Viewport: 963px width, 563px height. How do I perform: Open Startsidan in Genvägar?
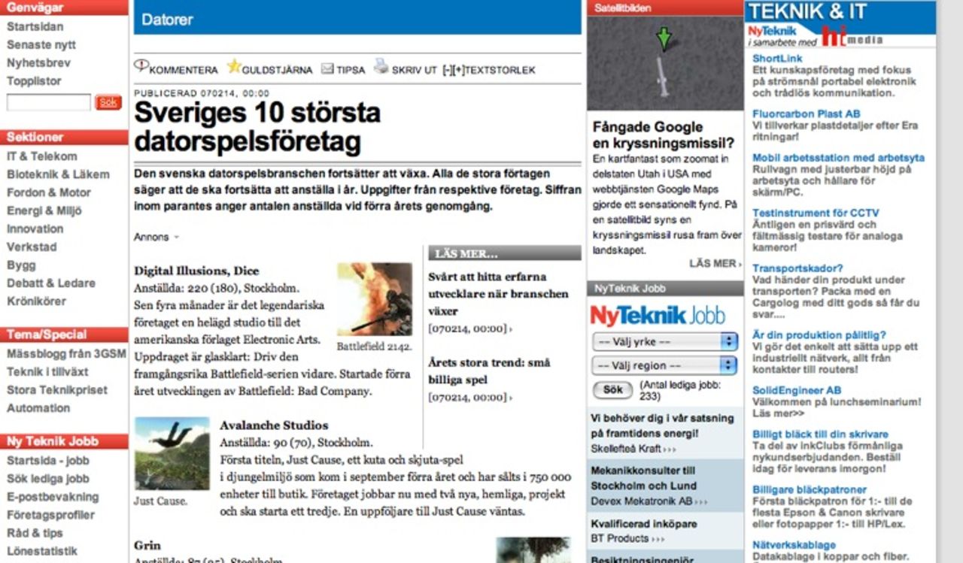(35, 27)
